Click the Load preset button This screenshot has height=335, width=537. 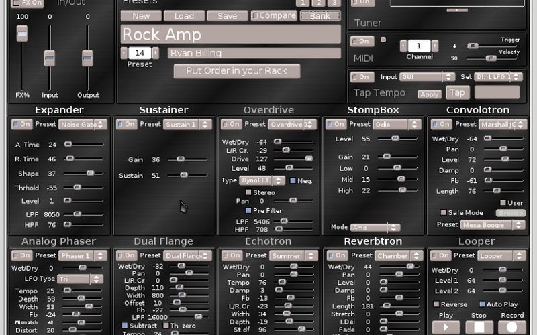pos(184,16)
